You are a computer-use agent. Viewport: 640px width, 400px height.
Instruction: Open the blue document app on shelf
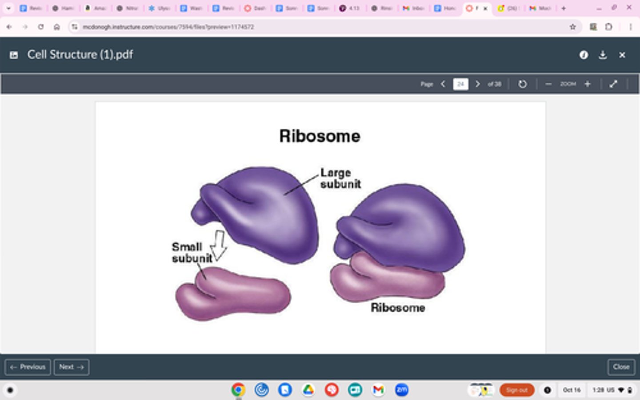click(285, 390)
